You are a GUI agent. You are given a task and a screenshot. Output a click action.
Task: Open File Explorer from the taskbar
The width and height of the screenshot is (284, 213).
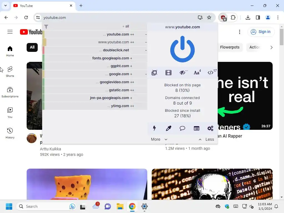coord(120,206)
